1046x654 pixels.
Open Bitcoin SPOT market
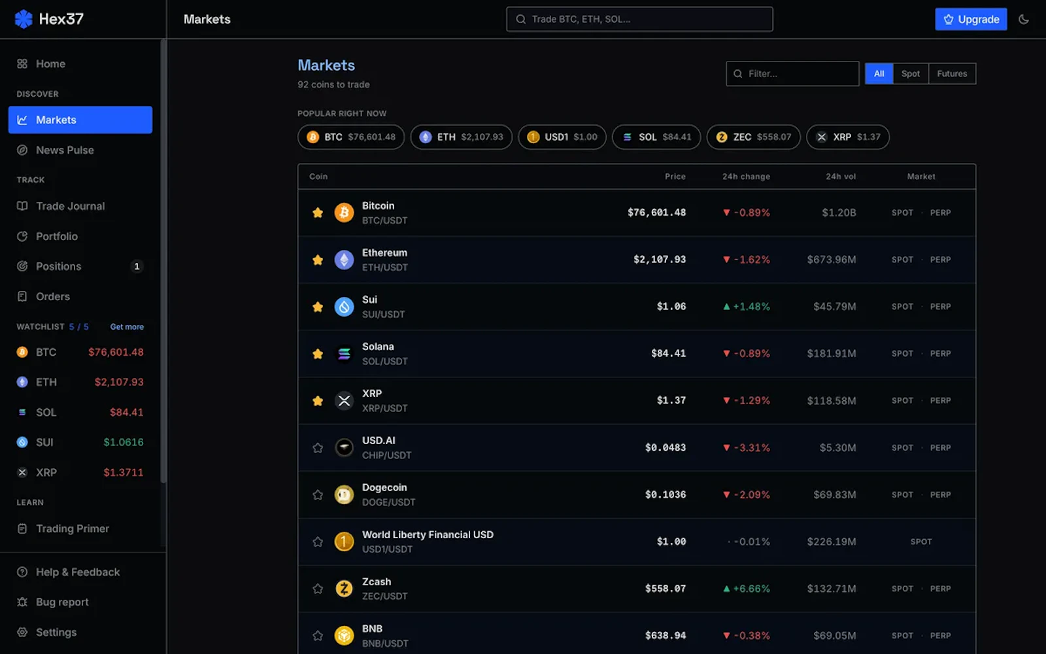tap(902, 213)
